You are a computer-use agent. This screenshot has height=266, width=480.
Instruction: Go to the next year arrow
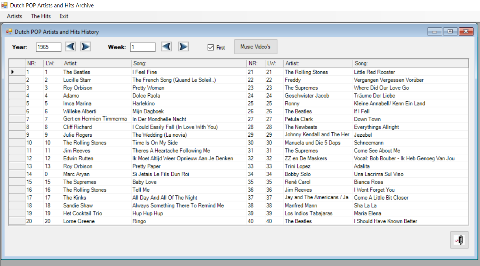(86, 47)
